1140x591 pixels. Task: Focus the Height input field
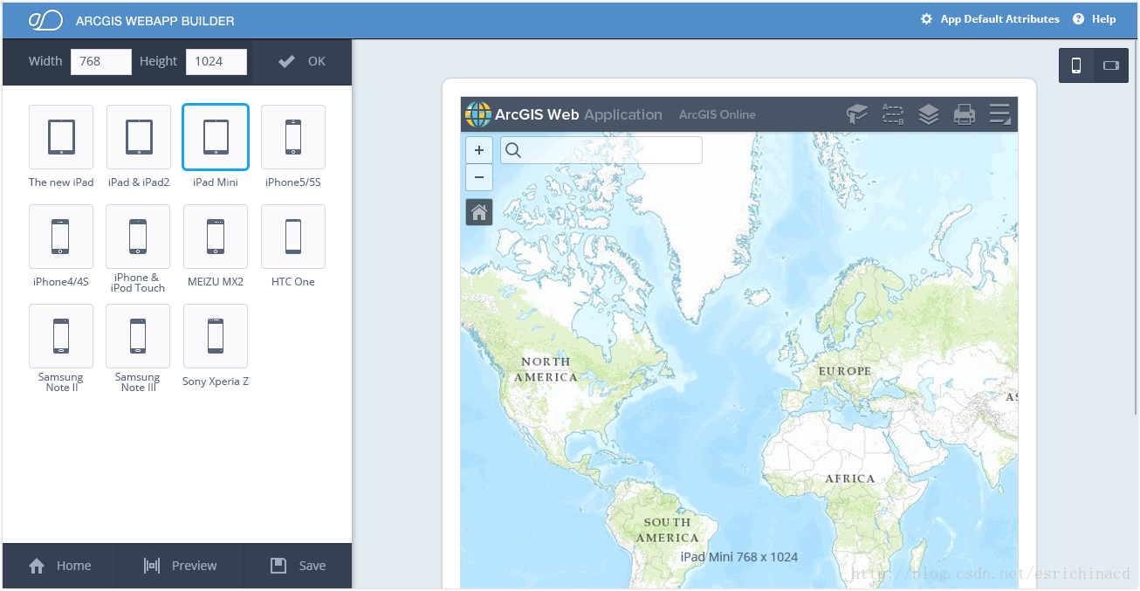click(x=216, y=61)
